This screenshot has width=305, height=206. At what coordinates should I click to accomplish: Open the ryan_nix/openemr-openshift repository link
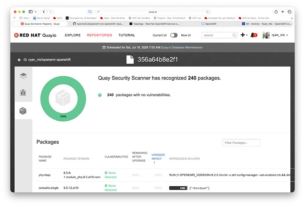(50, 60)
